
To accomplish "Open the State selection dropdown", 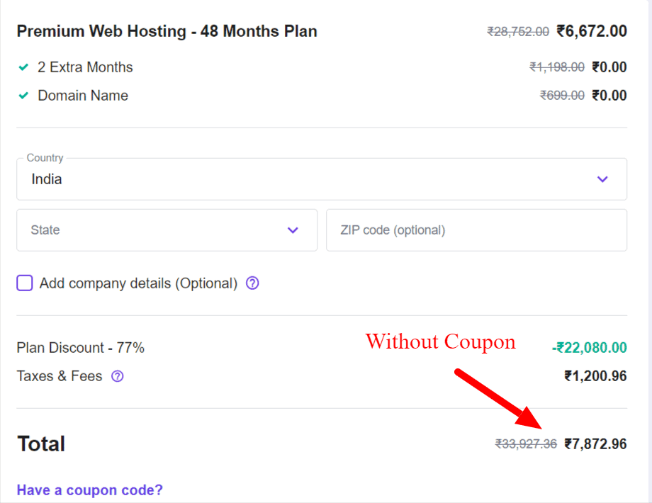I will [167, 230].
